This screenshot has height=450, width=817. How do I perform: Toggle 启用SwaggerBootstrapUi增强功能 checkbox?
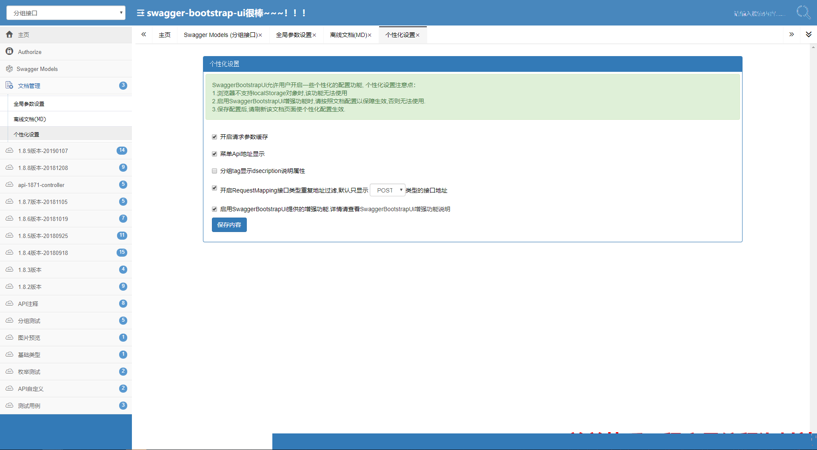[x=214, y=209]
